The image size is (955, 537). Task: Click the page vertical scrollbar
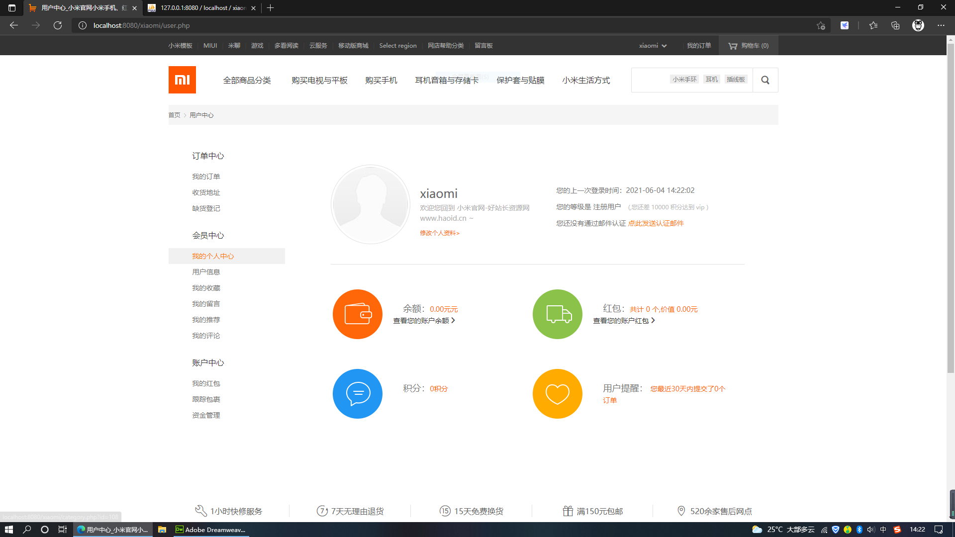(x=951, y=209)
